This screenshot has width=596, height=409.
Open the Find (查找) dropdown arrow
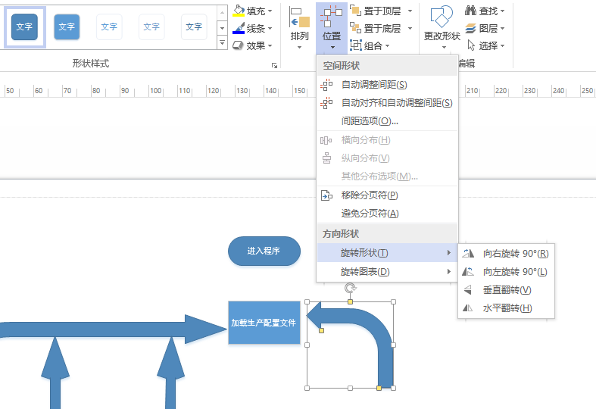tap(502, 11)
